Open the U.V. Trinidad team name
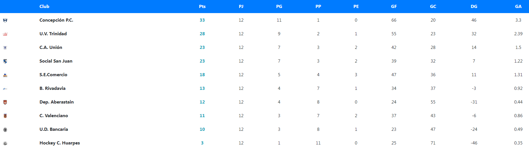 (53, 34)
